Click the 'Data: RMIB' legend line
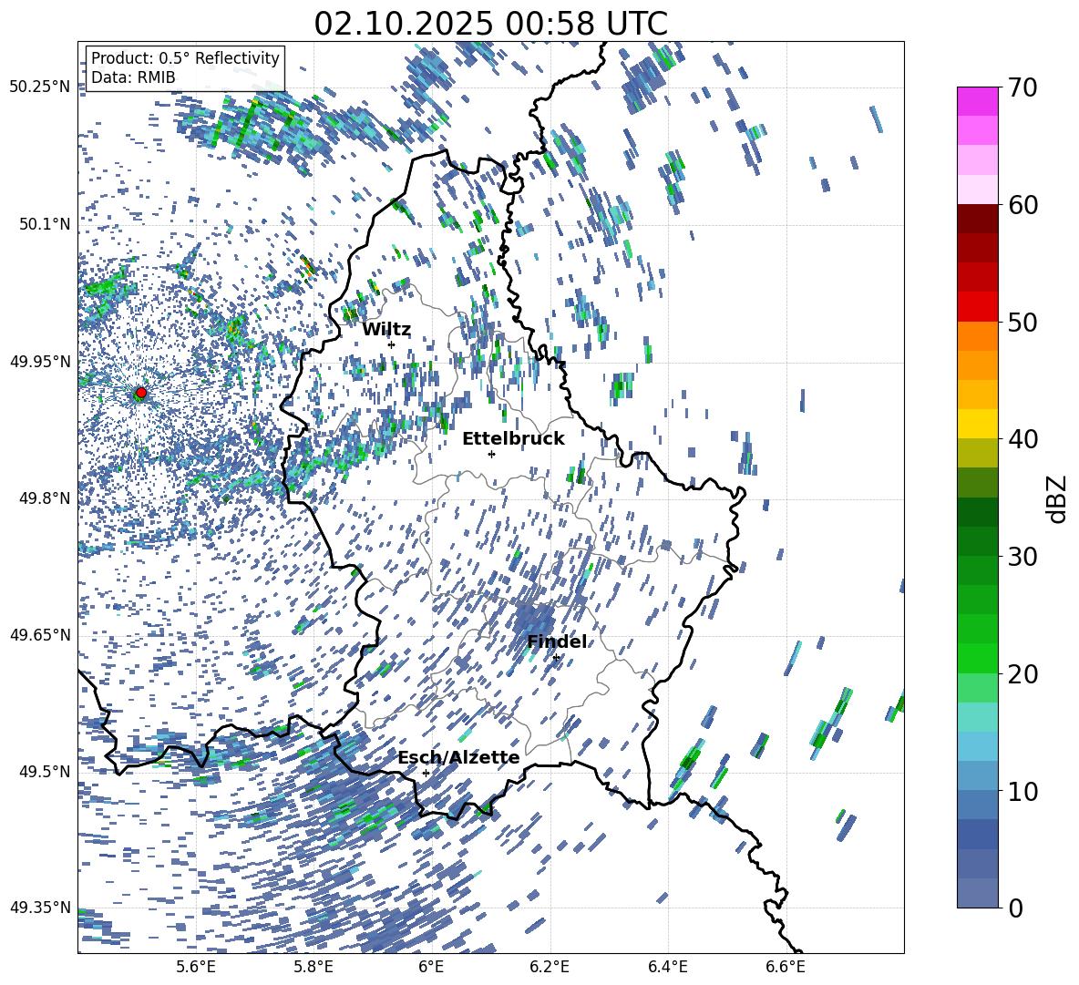This screenshot has height=985, width=1079. [133, 77]
